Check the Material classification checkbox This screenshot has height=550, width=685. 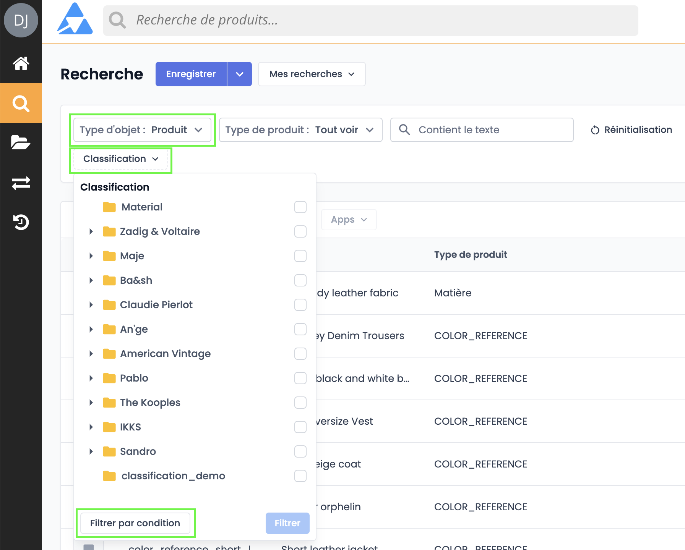(x=300, y=207)
